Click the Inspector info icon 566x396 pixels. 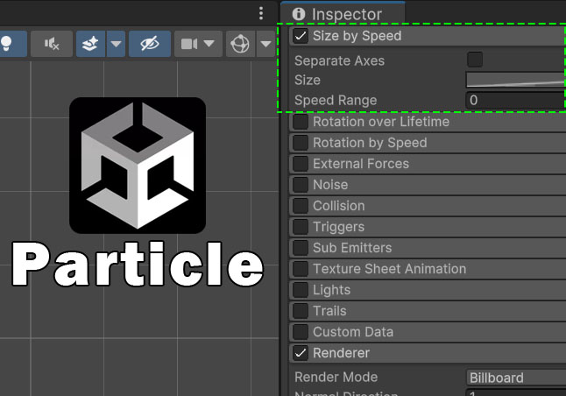point(299,14)
